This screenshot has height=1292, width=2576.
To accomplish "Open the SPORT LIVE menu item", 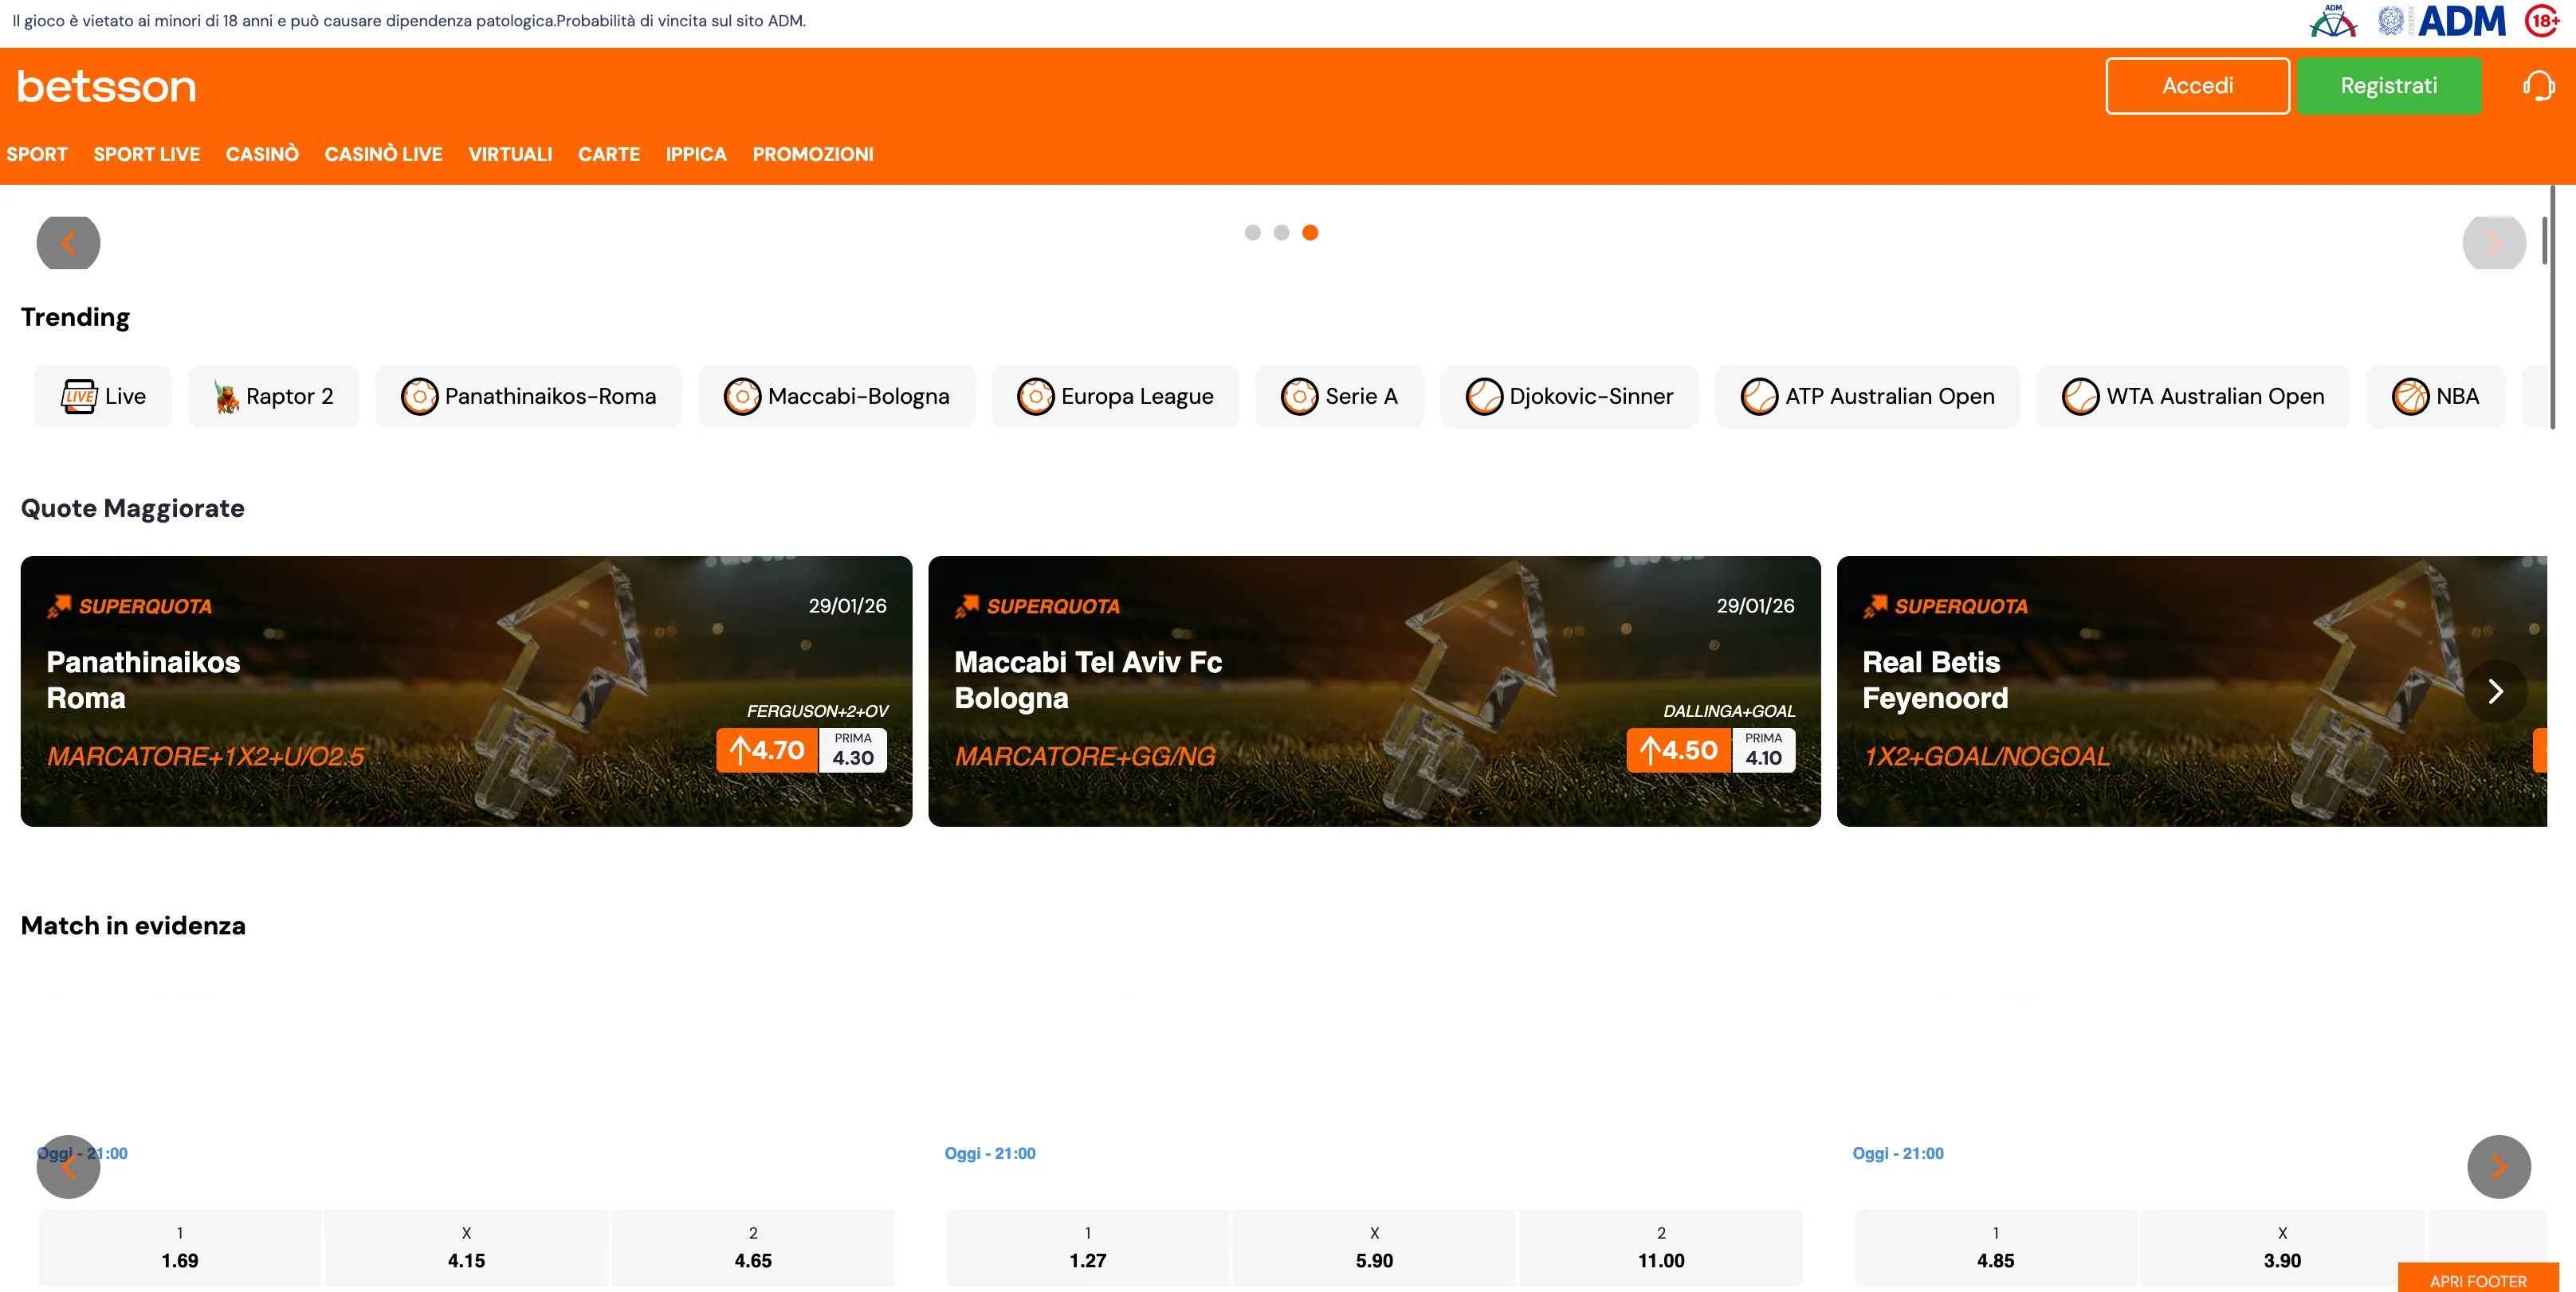I will [x=146, y=154].
